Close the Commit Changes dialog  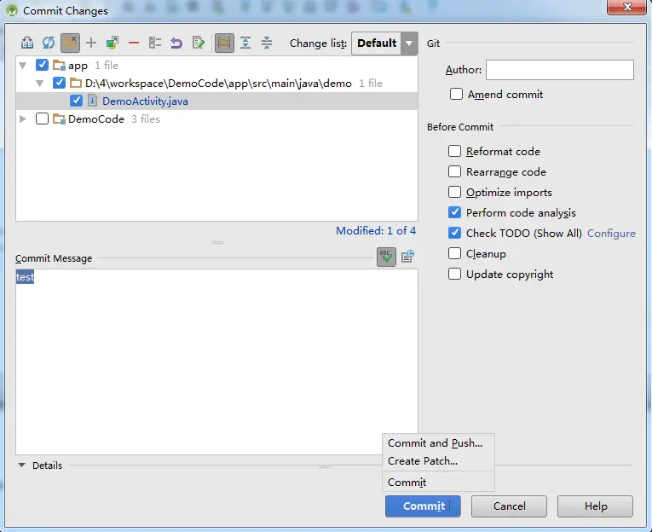[x=627, y=7]
